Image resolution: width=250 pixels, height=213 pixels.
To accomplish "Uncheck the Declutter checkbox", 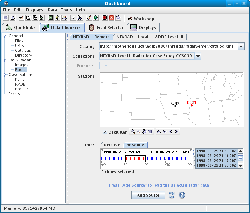I will point(105,132).
